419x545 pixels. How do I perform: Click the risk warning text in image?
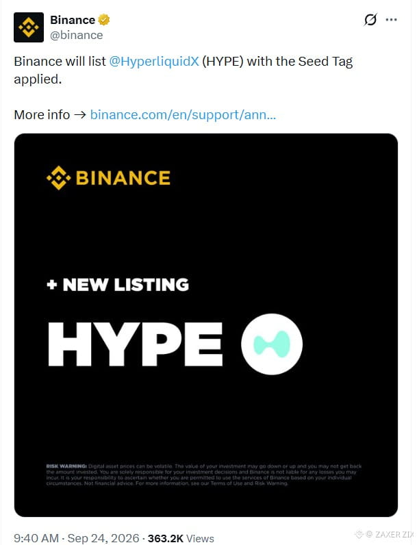pyautogui.click(x=203, y=474)
